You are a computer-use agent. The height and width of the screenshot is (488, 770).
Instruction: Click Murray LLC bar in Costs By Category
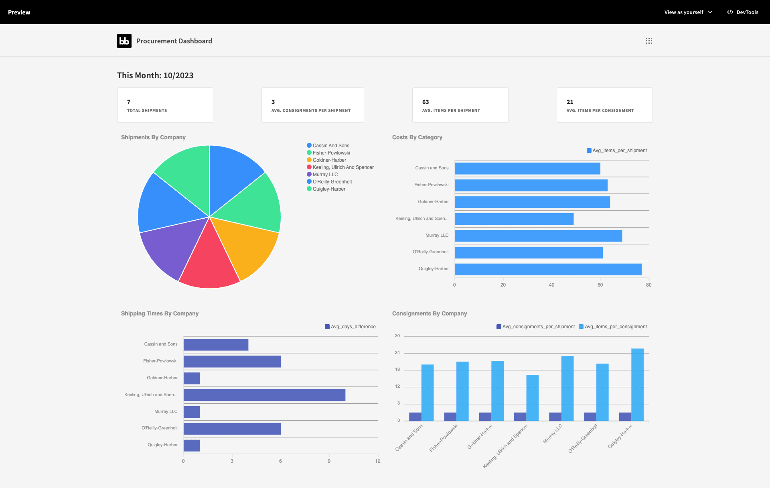pos(538,236)
